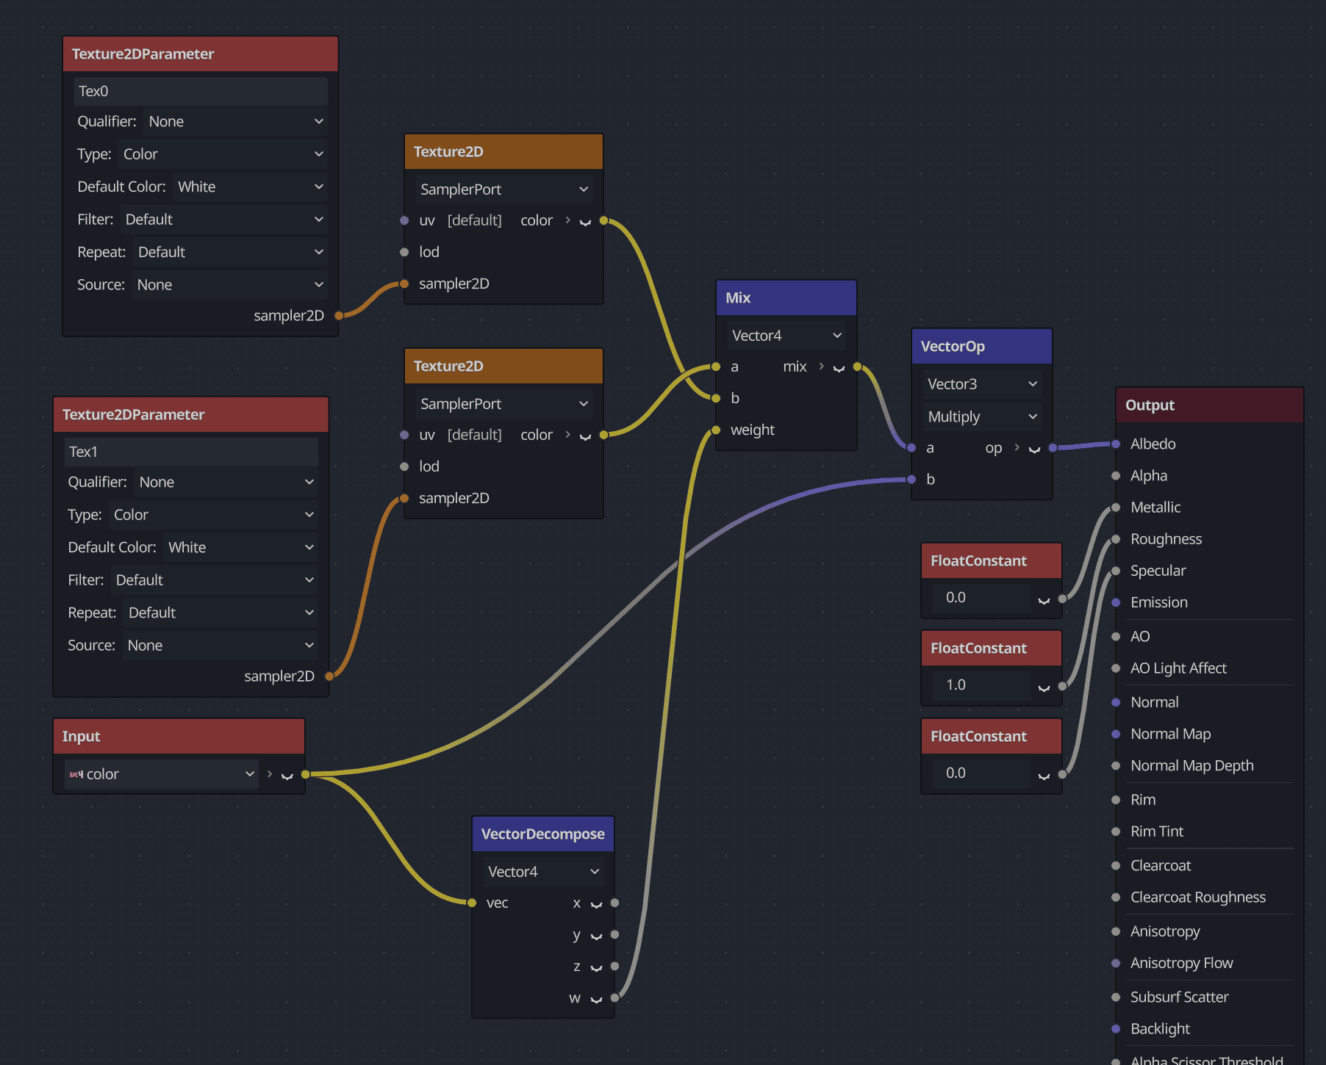Toggle preview eye on FloatConstant 1.0 node
Image resolution: width=1326 pixels, height=1065 pixels.
[1044, 687]
